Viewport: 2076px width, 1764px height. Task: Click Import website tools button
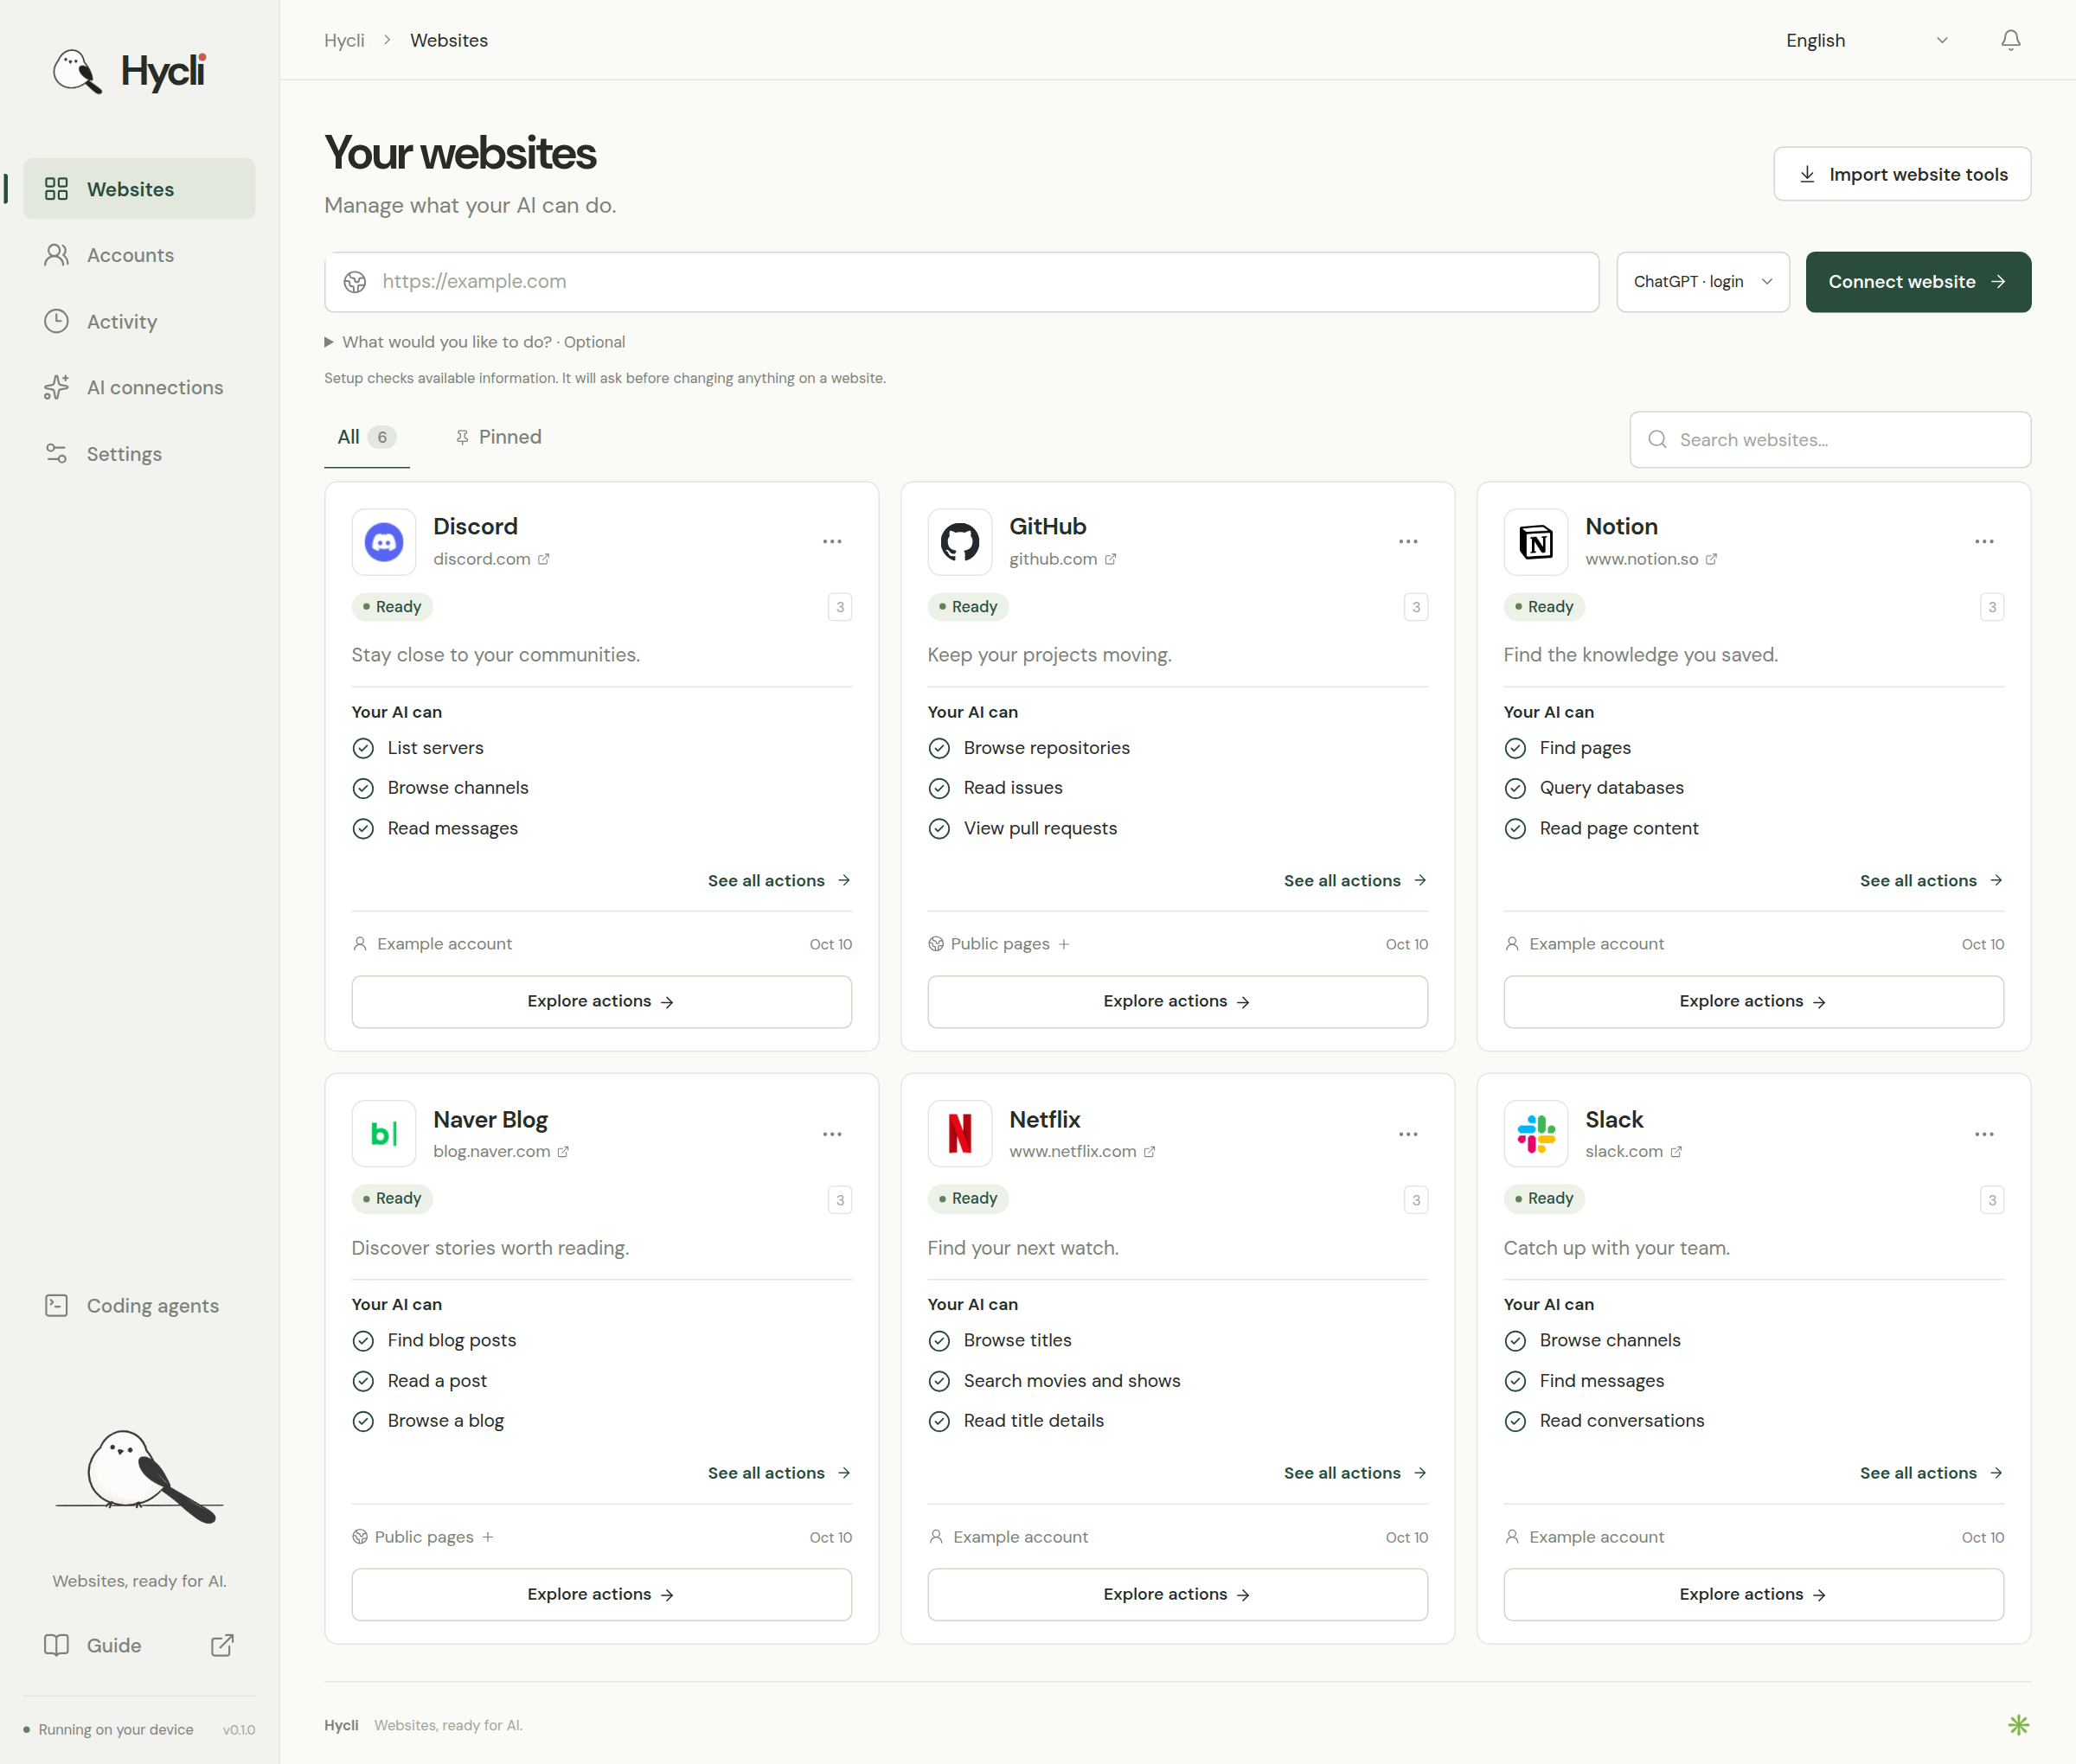click(1902, 174)
